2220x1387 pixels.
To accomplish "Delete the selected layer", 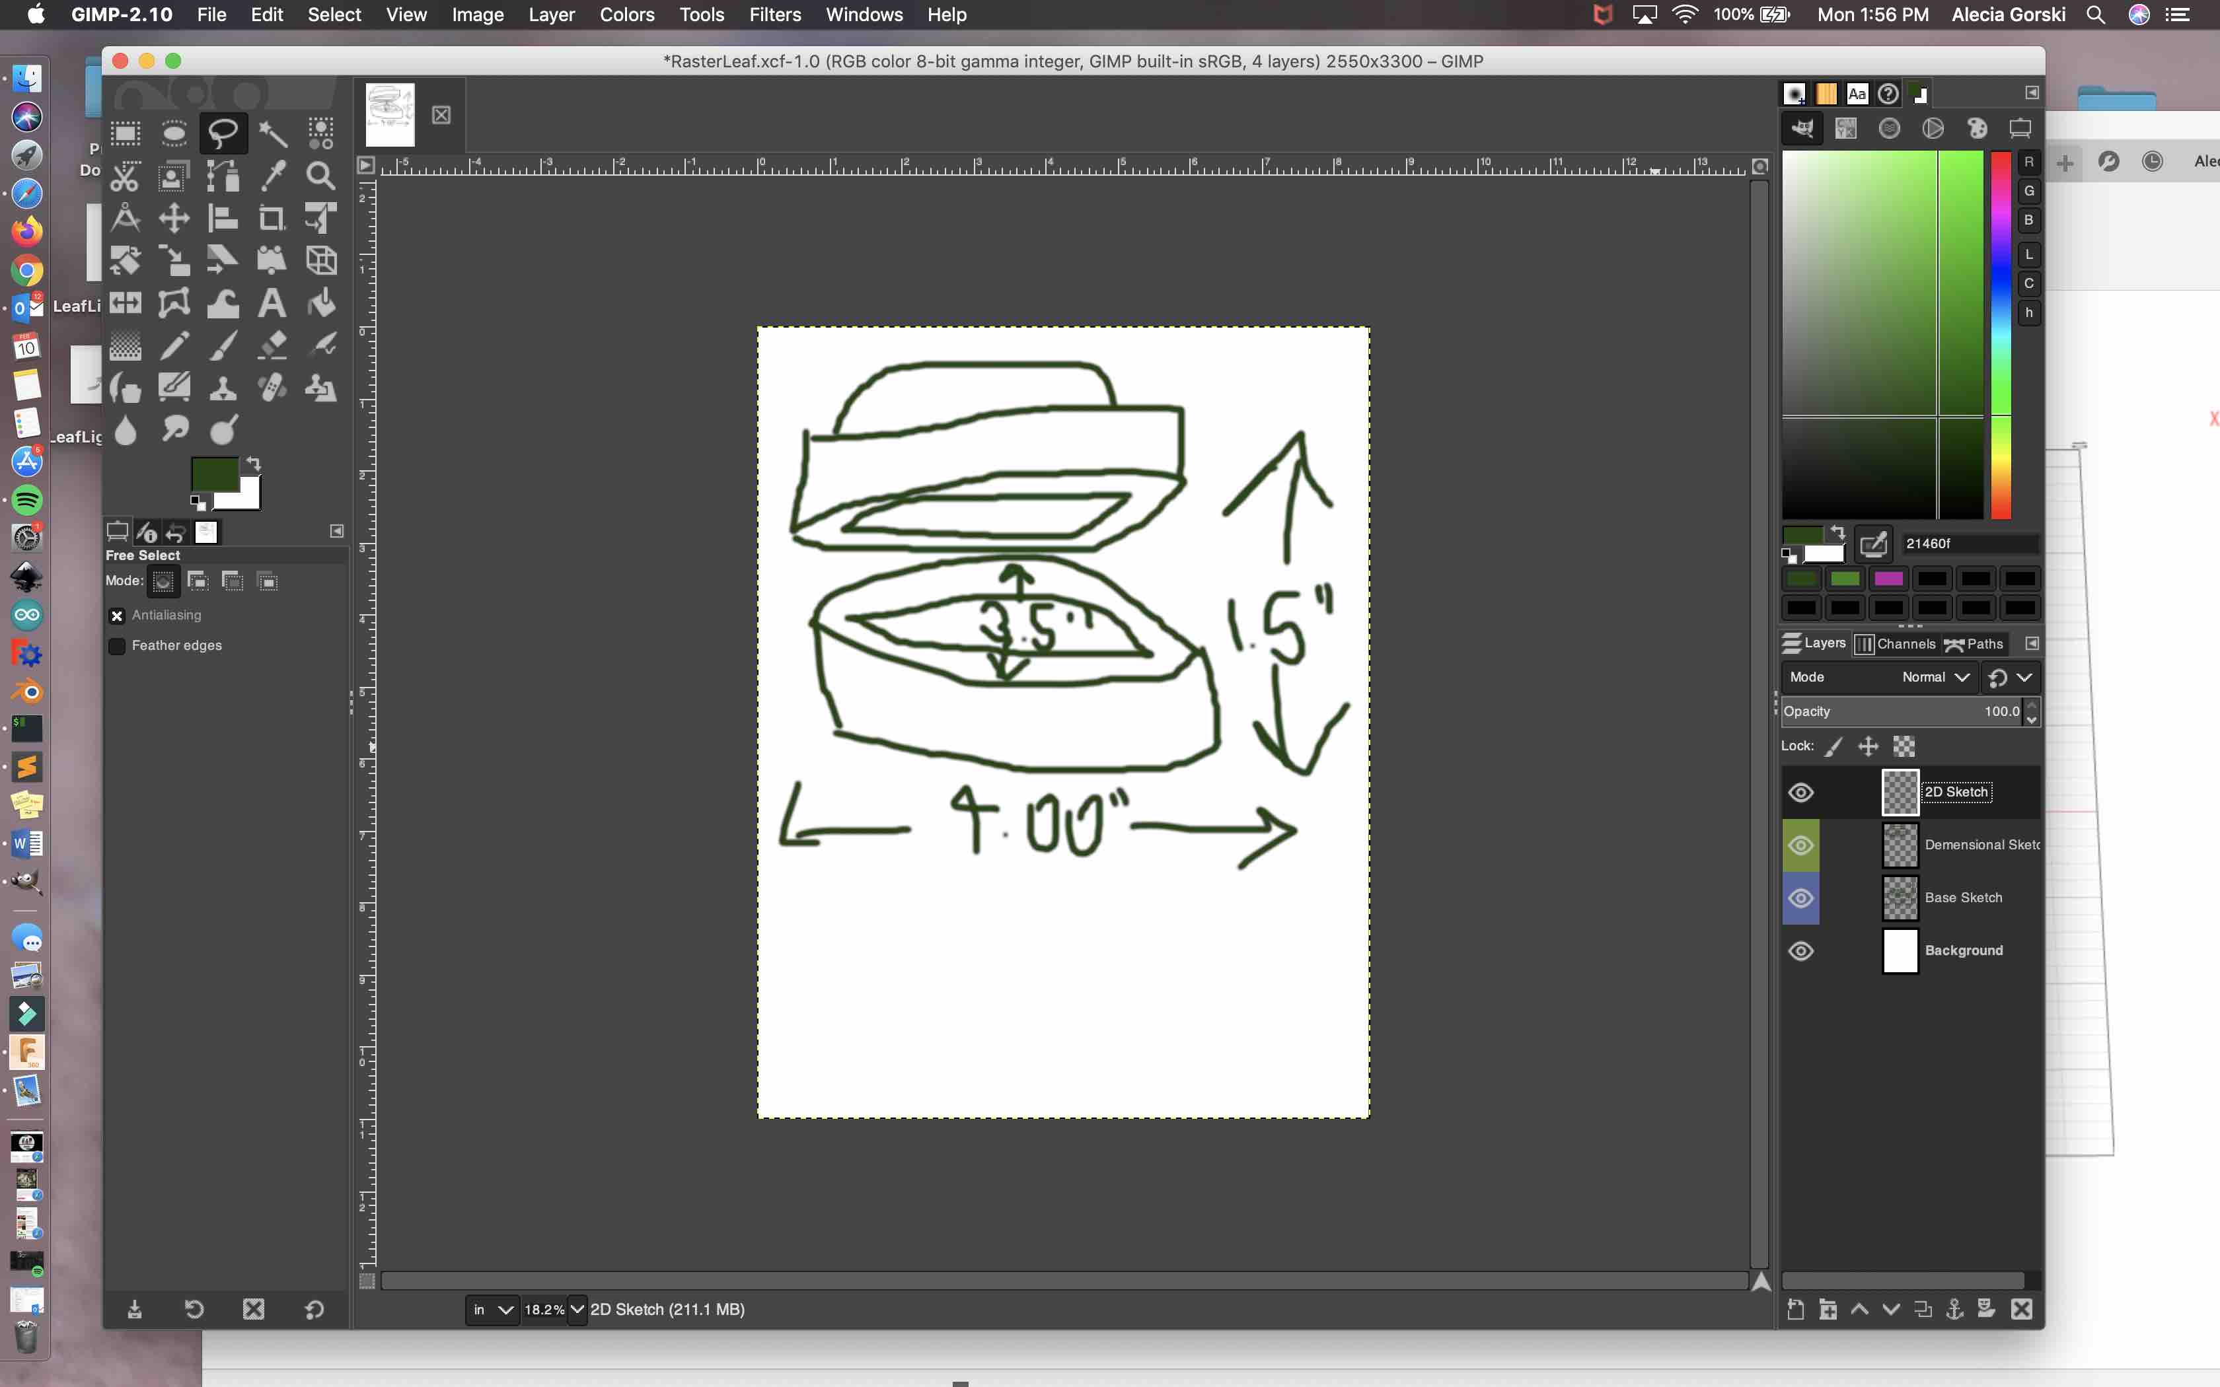I will click(x=2022, y=1309).
